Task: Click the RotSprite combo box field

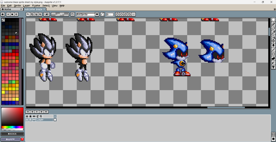Action: coord(86,14)
